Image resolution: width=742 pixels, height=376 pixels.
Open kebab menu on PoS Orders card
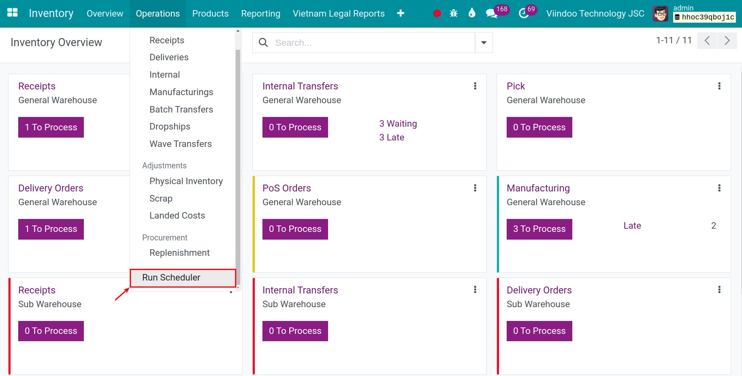[475, 188]
